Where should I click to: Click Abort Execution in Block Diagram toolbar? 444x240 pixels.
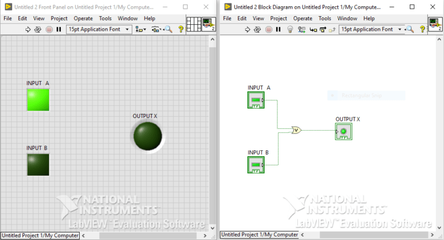269,29
